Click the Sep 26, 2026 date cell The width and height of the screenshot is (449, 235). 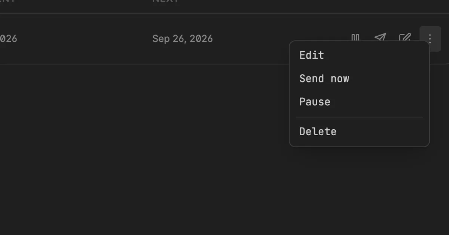pos(183,39)
